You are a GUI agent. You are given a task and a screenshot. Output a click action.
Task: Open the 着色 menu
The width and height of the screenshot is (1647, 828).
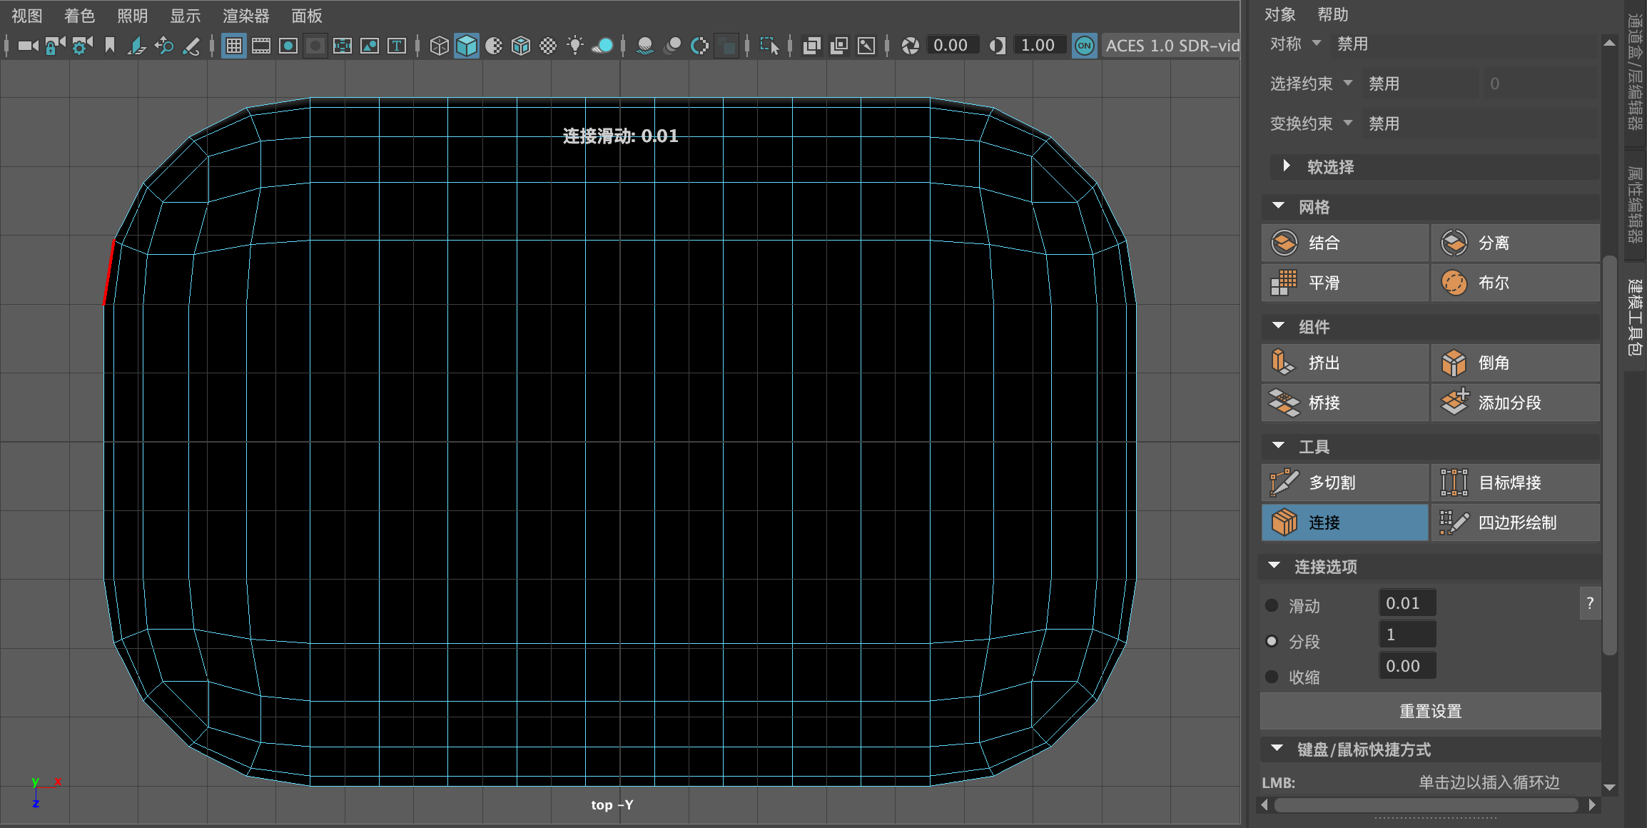(79, 16)
